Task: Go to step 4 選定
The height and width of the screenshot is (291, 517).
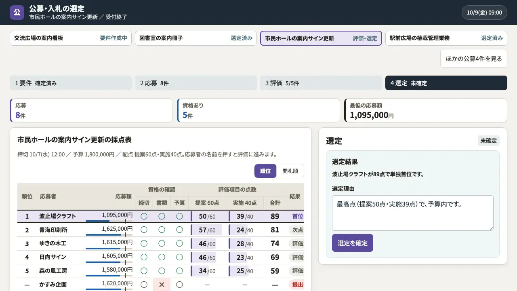Action: point(446,83)
